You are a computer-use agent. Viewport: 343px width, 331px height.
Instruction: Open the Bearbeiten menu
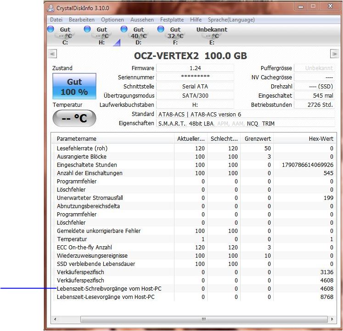[82, 20]
